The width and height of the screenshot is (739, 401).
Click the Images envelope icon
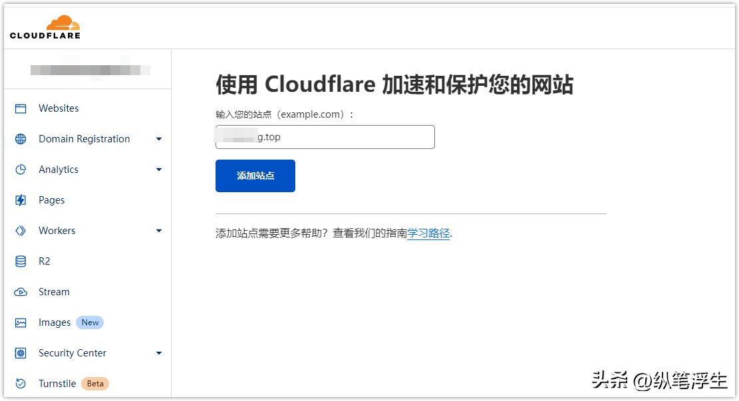(x=21, y=322)
